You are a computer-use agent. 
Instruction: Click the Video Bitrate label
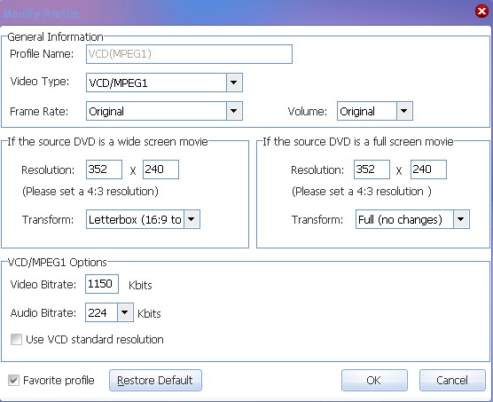43,284
